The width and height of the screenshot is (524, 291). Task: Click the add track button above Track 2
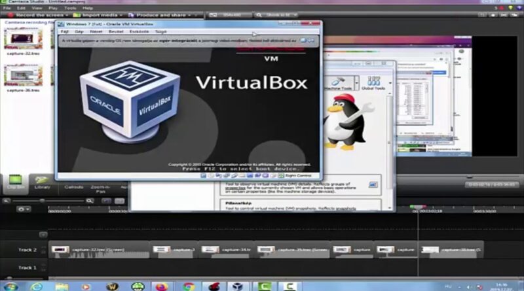[x=43, y=235]
